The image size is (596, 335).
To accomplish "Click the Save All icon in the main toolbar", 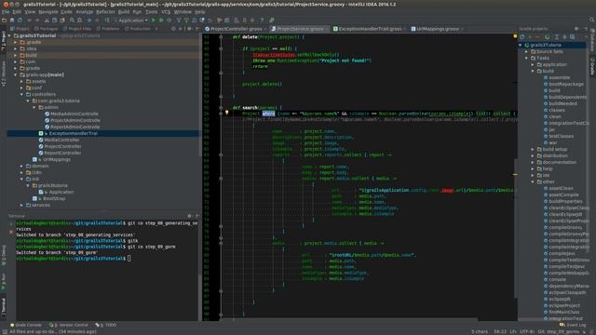I will pyautogui.click(x=12, y=20).
